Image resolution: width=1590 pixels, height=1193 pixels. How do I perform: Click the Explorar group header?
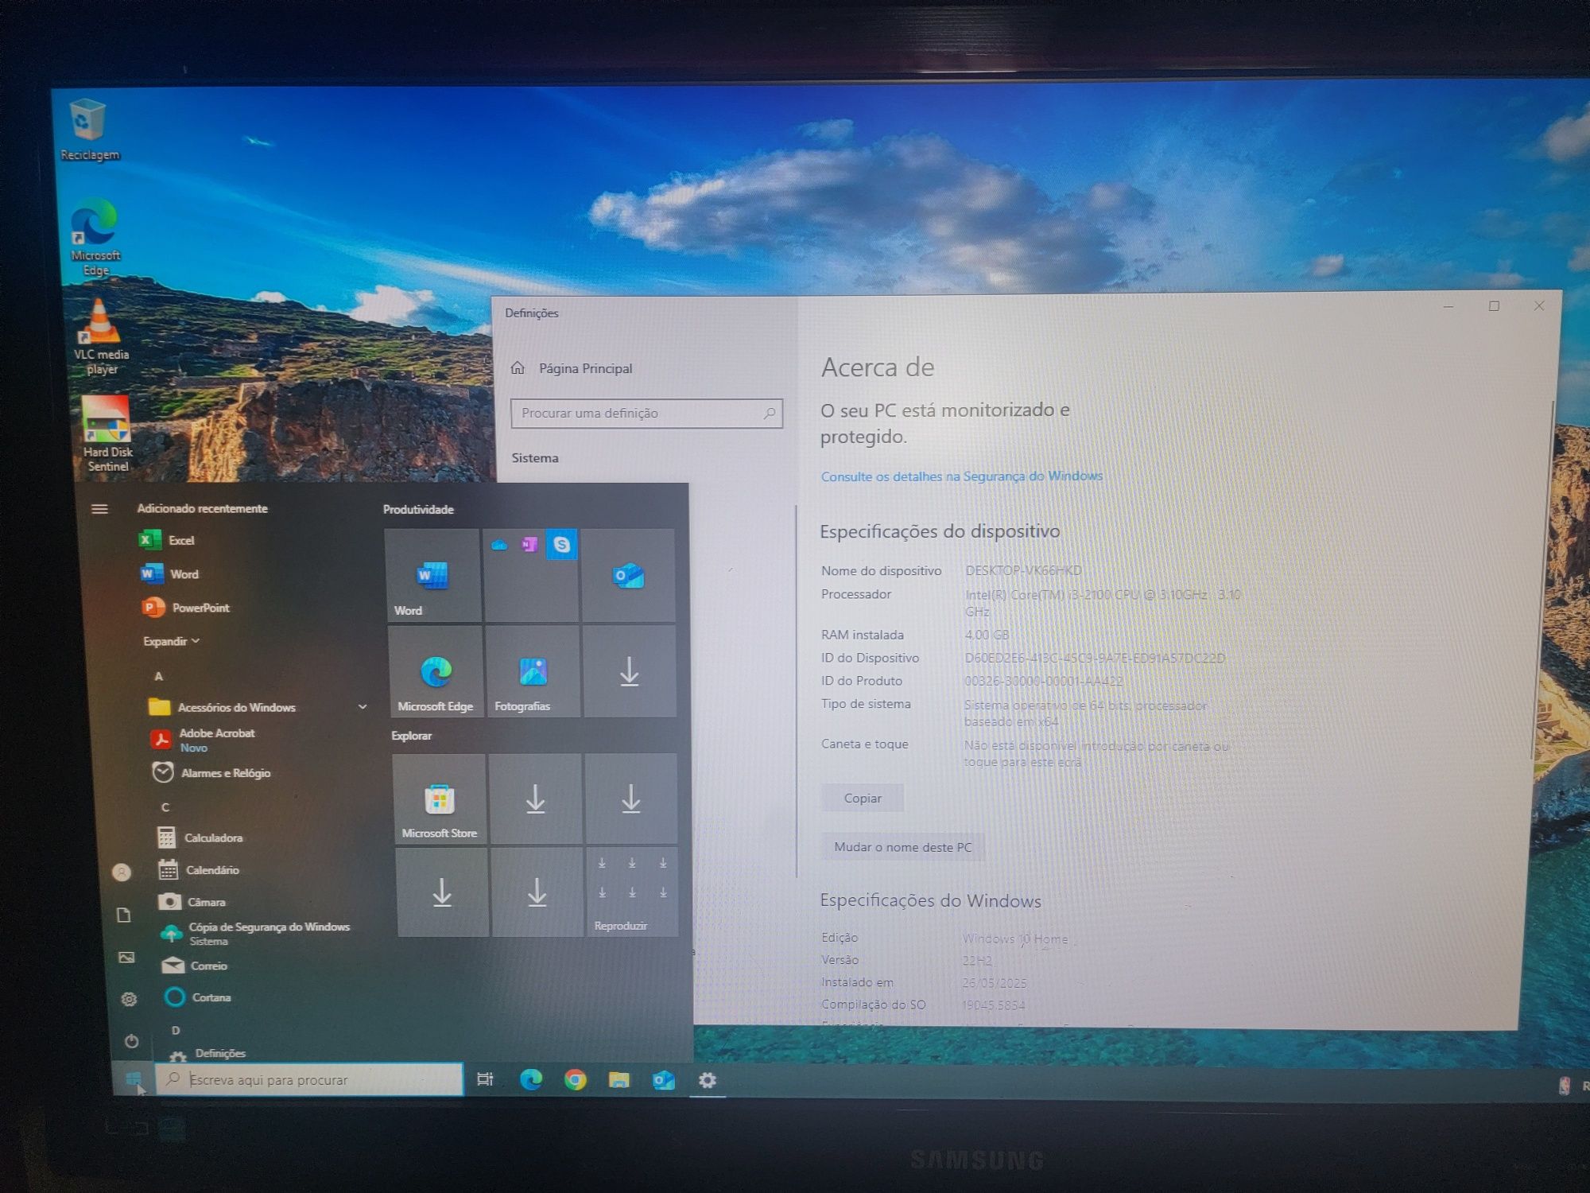(412, 736)
